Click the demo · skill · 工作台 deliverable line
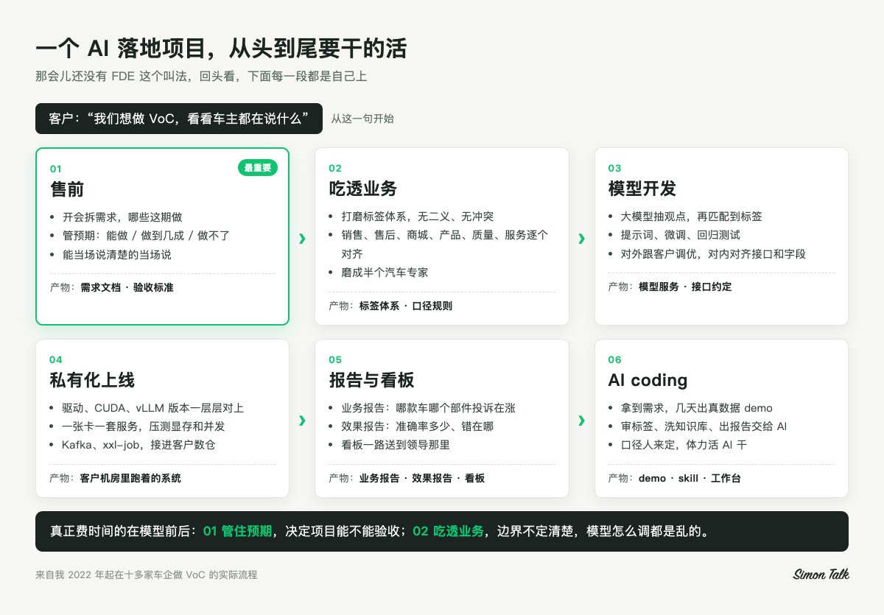 (675, 479)
